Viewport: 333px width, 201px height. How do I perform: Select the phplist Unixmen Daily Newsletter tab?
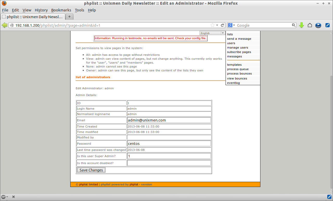click(x=33, y=17)
